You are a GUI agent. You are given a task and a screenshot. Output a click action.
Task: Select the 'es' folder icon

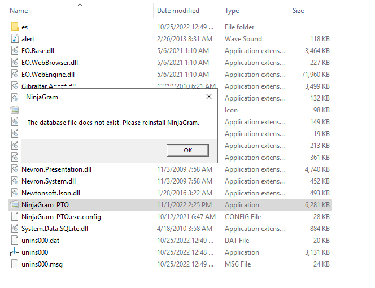tap(15, 27)
